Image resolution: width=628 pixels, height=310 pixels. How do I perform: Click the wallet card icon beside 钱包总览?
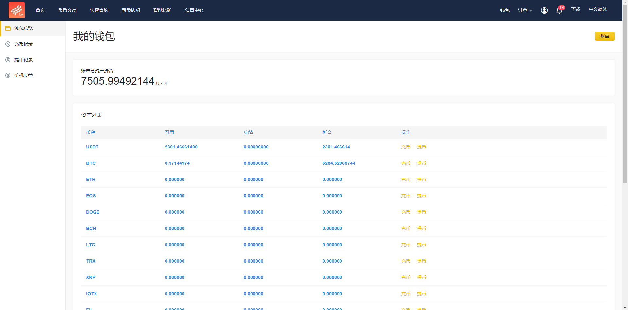point(8,28)
